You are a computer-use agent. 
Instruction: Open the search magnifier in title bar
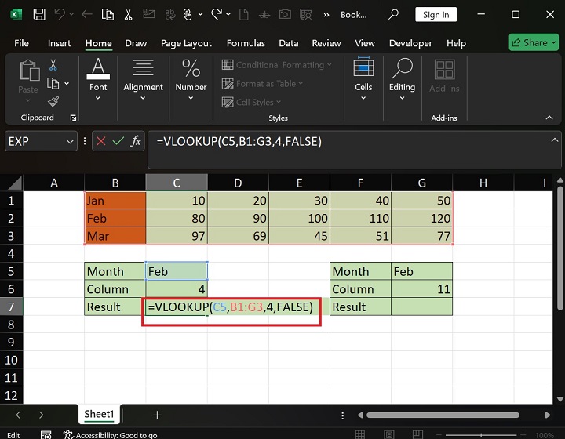pyautogui.click(x=393, y=14)
